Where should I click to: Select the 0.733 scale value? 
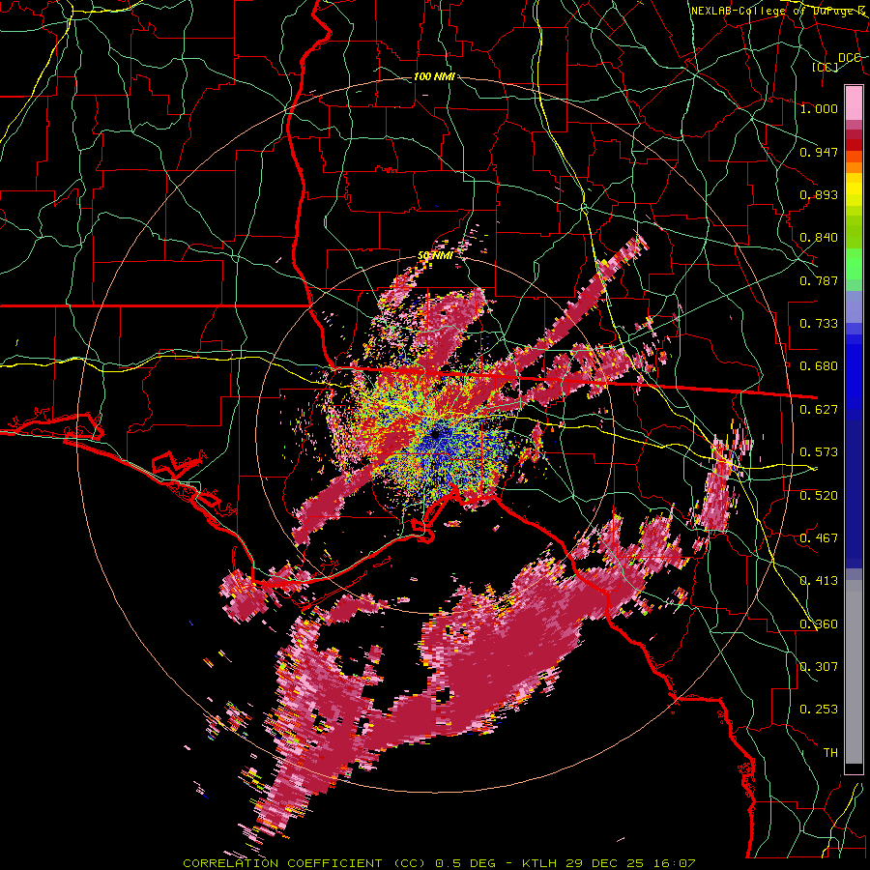819,324
